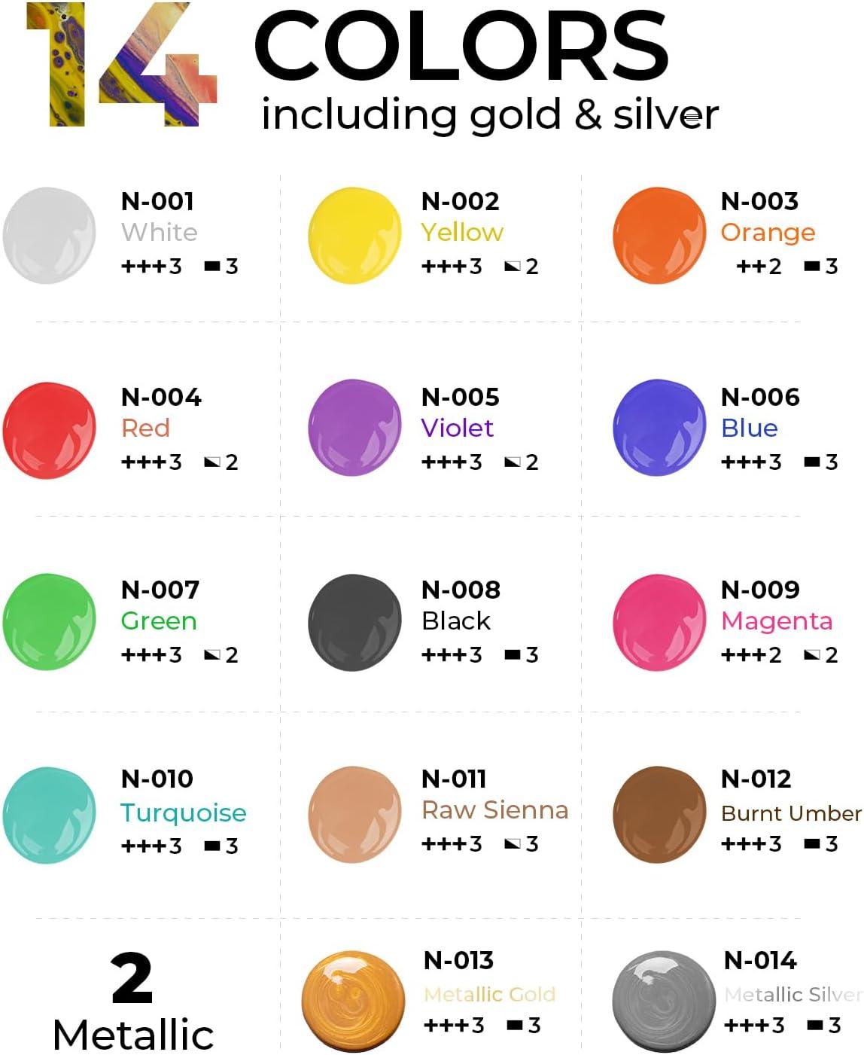The image size is (864, 1055).
Task: Click the Blue paint blob
Action: [x=660, y=428]
